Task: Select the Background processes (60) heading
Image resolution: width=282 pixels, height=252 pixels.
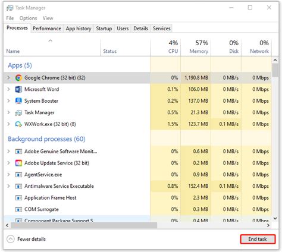Action: click(x=46, y=139)
